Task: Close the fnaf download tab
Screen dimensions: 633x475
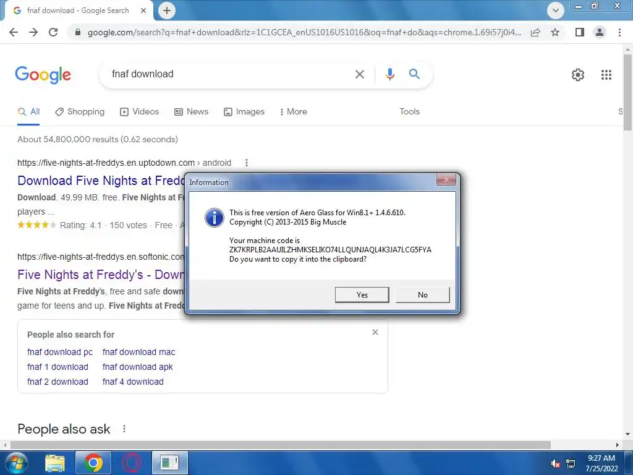Action: [x=143, y=11]
